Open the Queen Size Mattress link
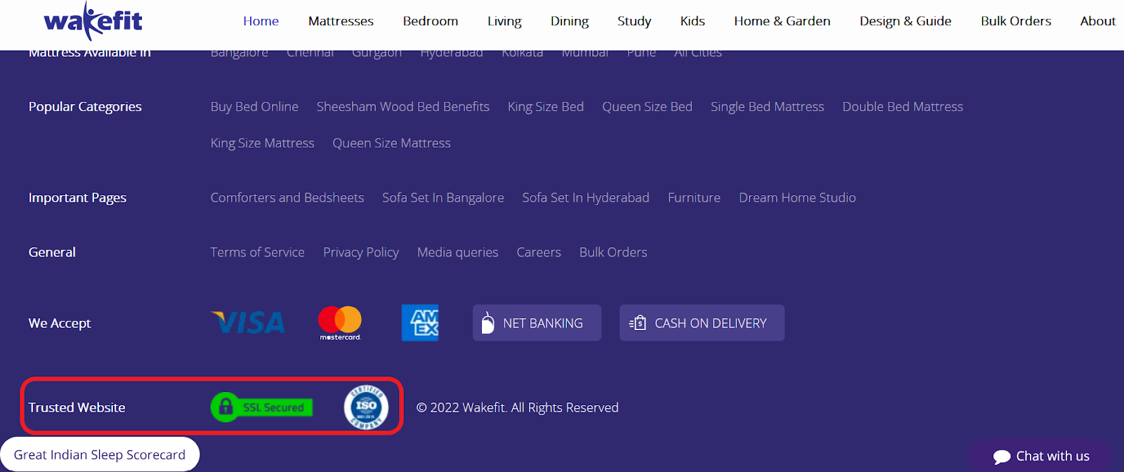 [x=391, y=143]
